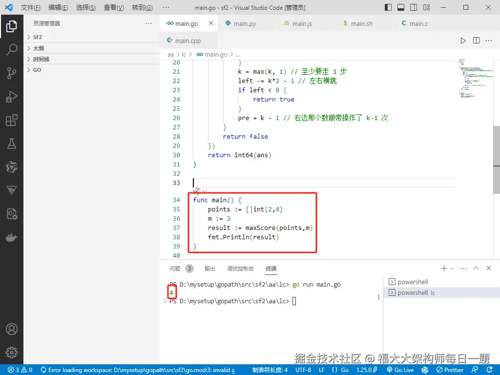500x375 pixels.
Task: Open the overflow menu ellipsis in menu bar
Action: tap(166, 7)
